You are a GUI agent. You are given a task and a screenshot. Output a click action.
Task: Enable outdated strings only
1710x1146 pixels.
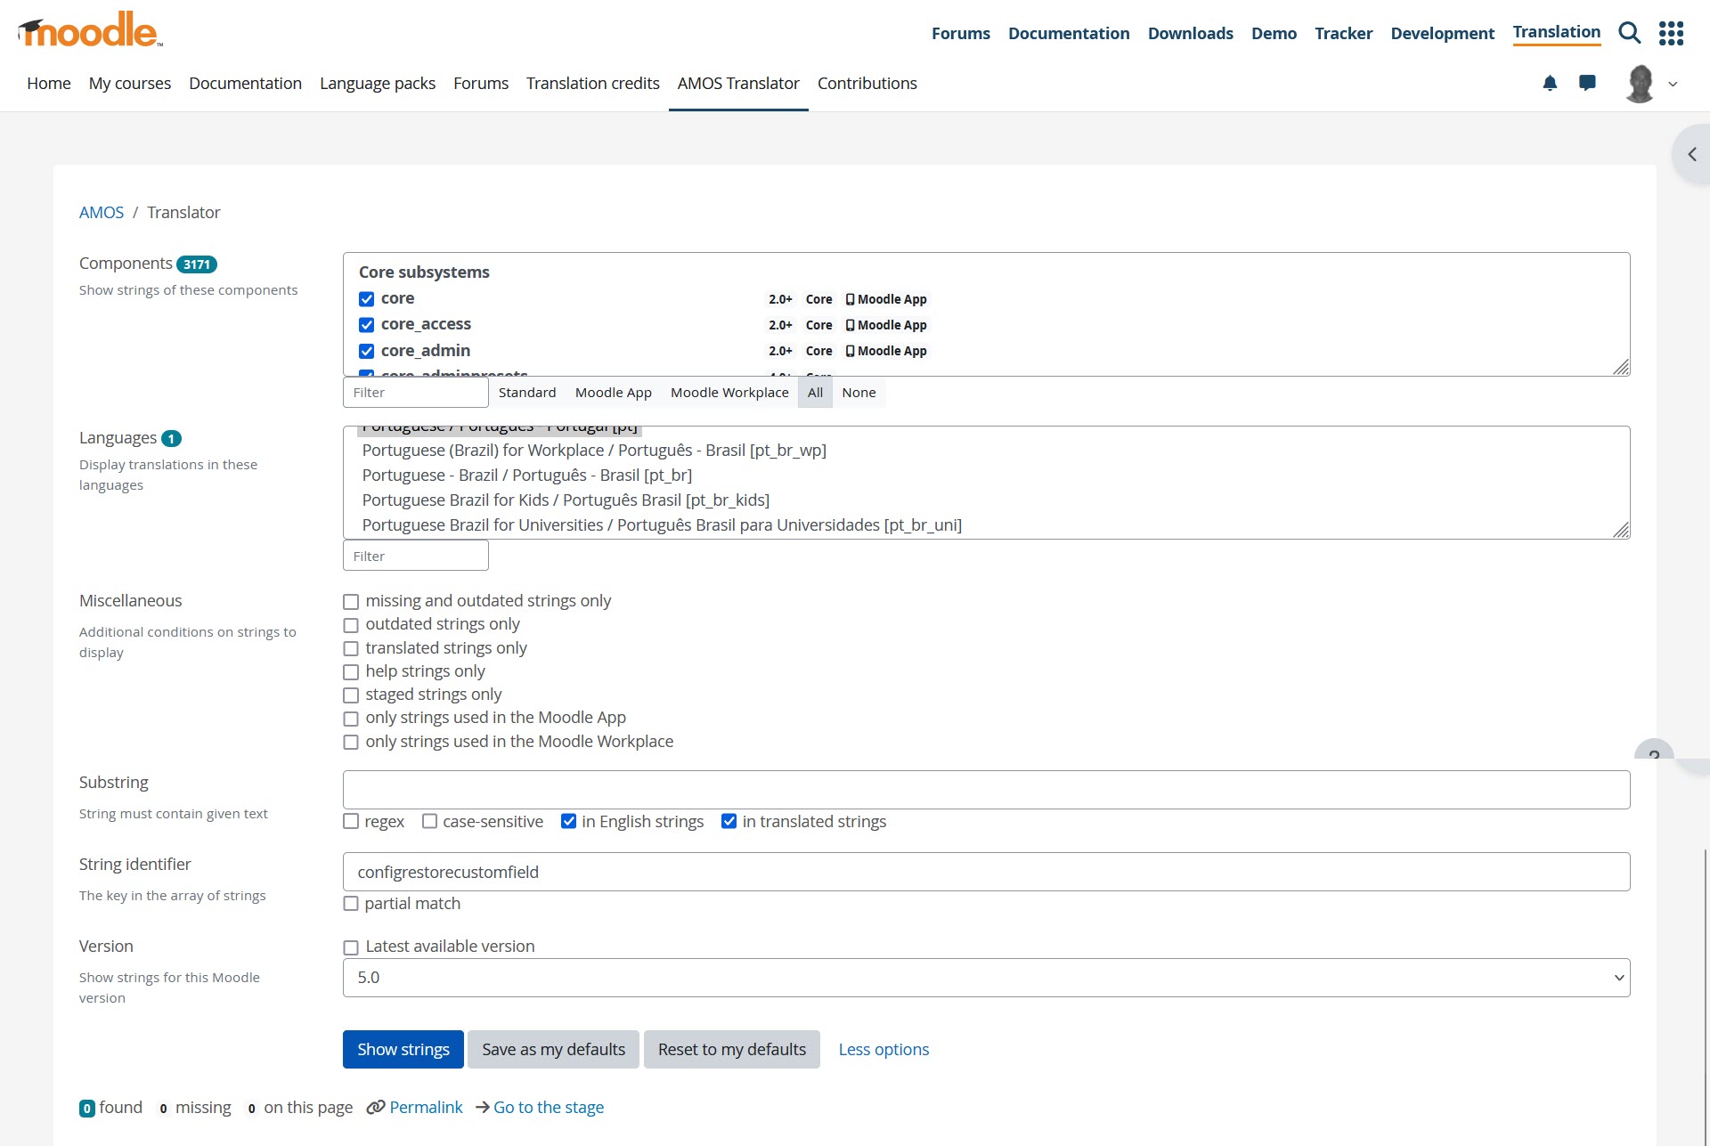351,625
